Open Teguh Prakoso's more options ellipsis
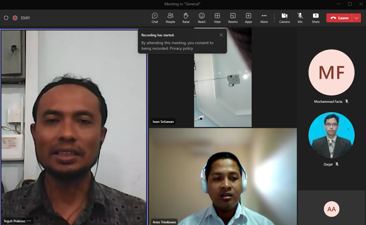 [x=29, y=221]
